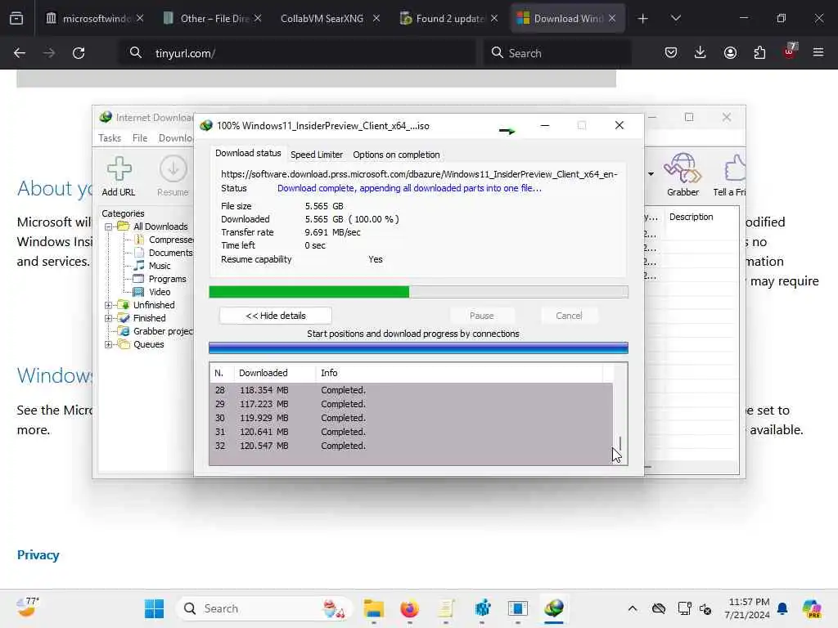Click the Firefox View icon
Viewport: 838px width, 628px height.
(16, 19)
